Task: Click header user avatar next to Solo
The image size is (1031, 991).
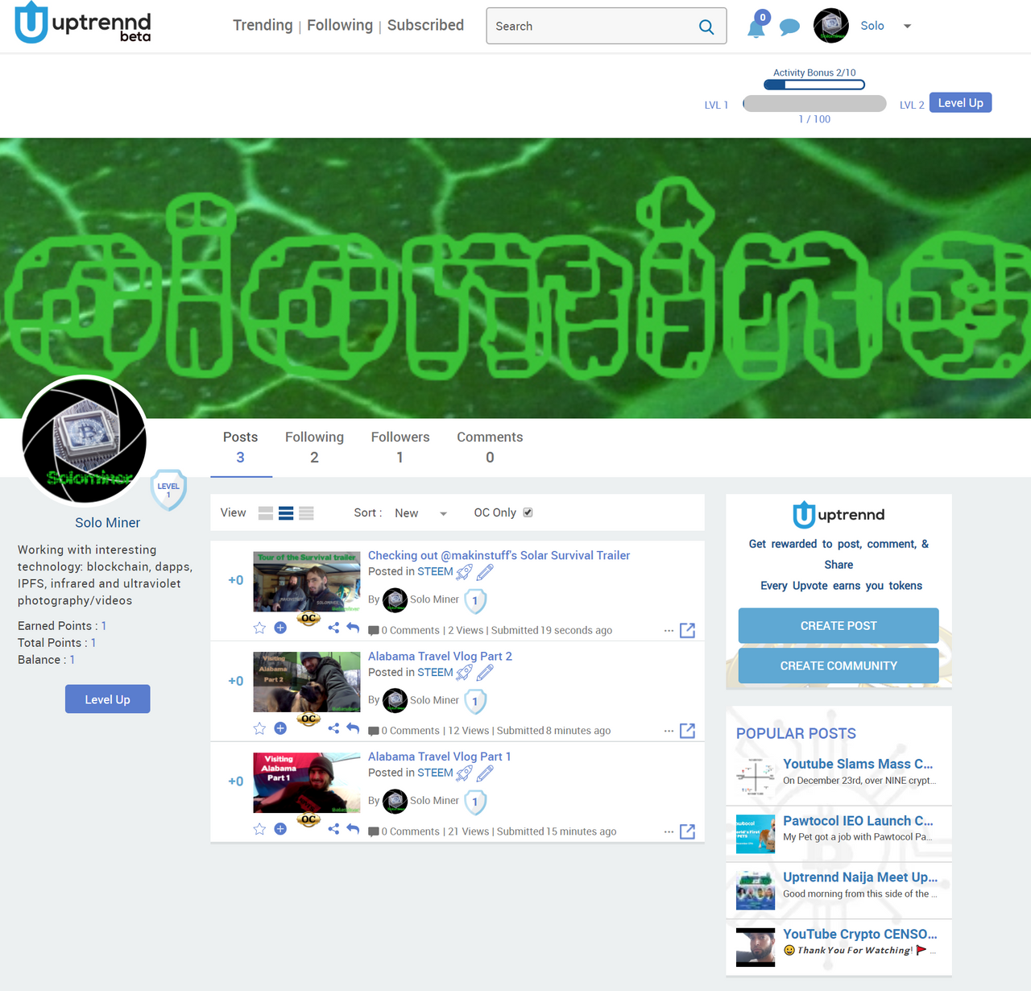Action: tap(831, 26)
